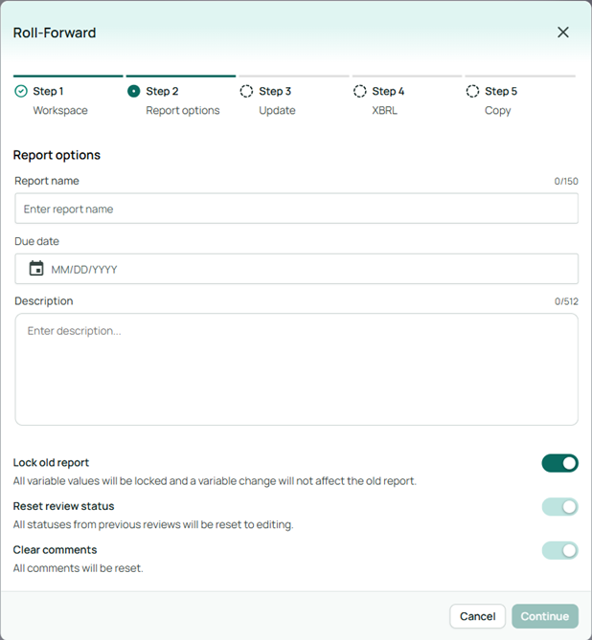
Task: Click the Due date MM/DD/YYYY field
Action: pyautogui.click(x=296, y=269)
